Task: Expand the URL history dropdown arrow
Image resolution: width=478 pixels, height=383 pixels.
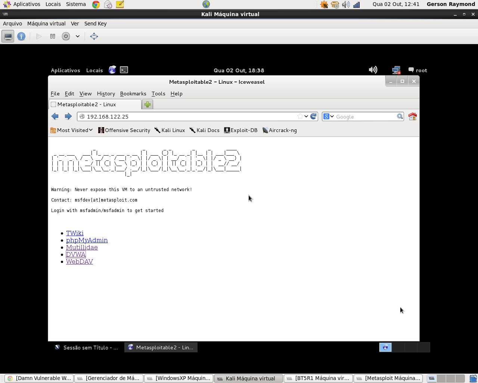Action: pyautogui.click(x=306, y=116)
